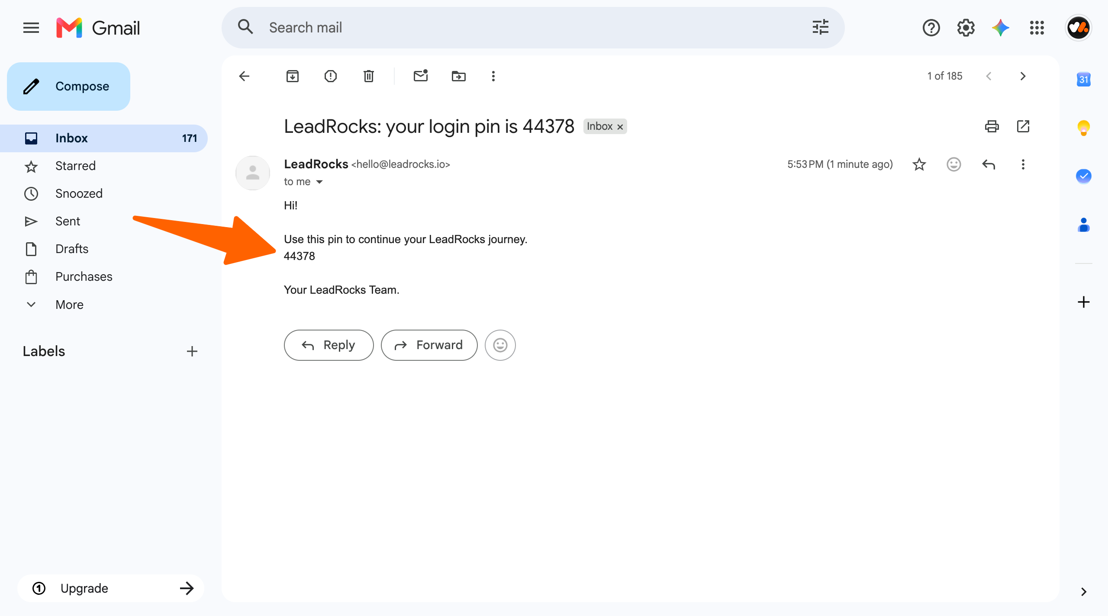Go back to inbox arrow

245,76
